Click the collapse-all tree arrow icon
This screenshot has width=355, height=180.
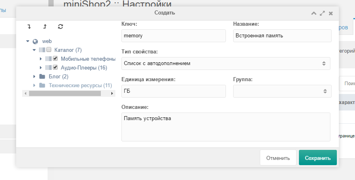45,27
